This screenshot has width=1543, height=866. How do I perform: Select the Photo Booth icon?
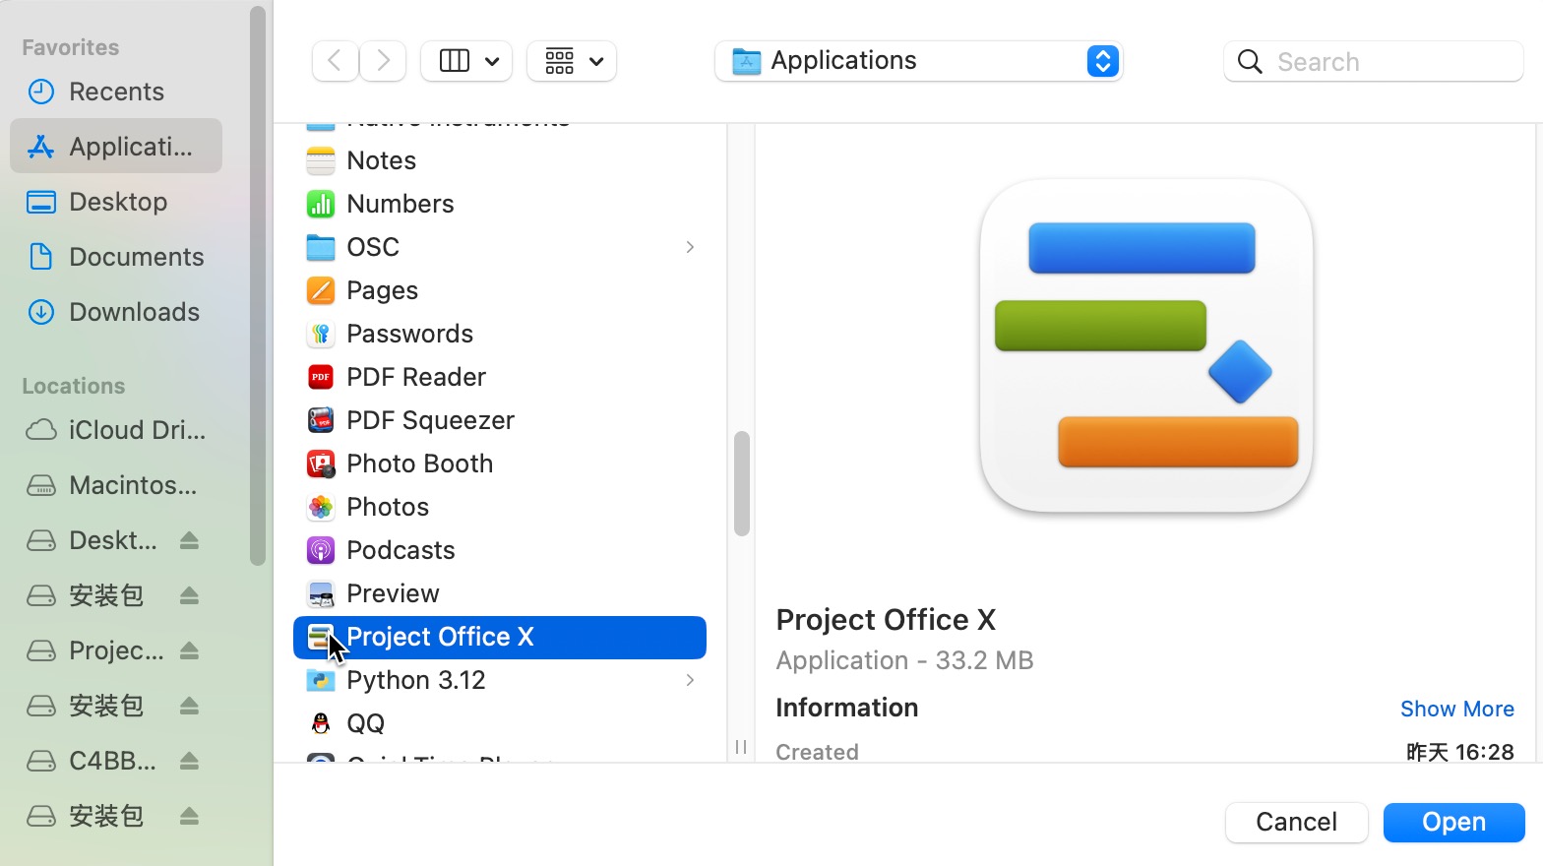coord(321,464)
